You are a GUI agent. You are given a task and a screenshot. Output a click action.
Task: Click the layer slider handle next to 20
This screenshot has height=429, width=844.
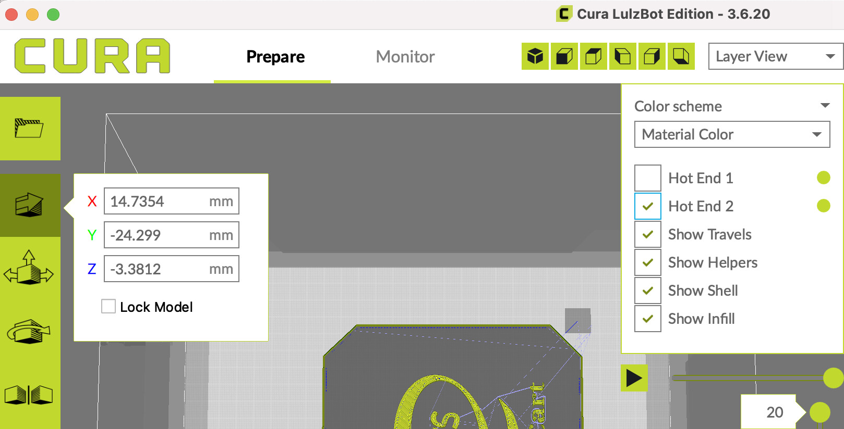click(820, 412)
